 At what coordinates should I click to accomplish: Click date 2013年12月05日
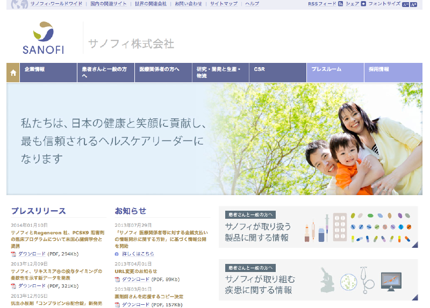tap(30, 296)
